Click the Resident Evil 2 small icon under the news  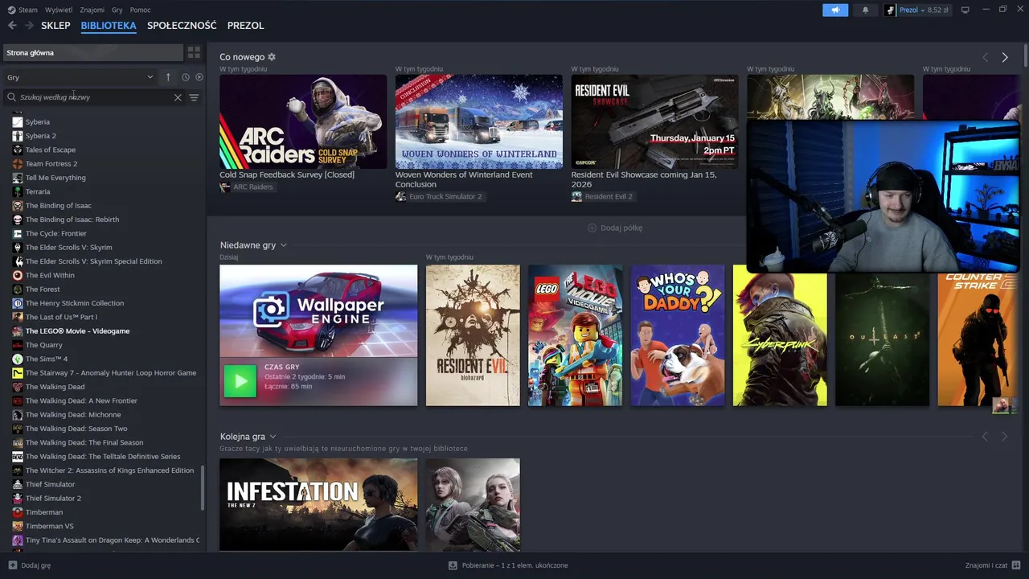coord(576,196)
